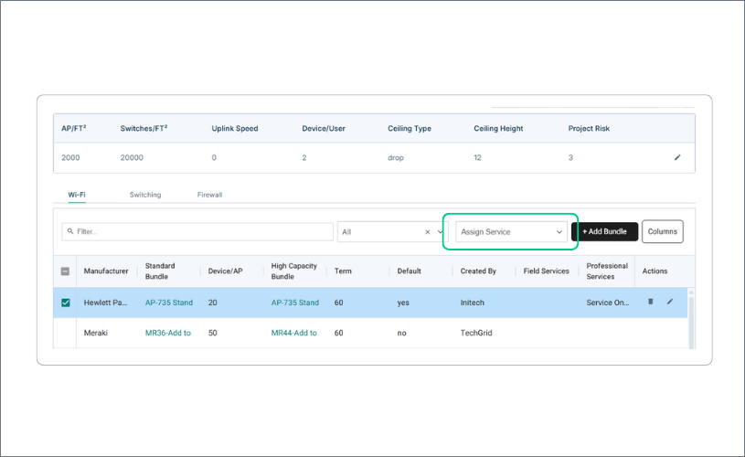Viewport: 745px width, 457px height.
Task: Click the Device/User value 2
Action: [x=304, y=158]
